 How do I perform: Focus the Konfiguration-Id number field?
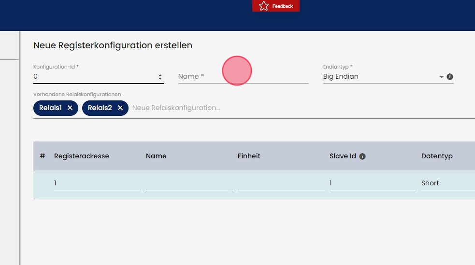pos(92,76)
